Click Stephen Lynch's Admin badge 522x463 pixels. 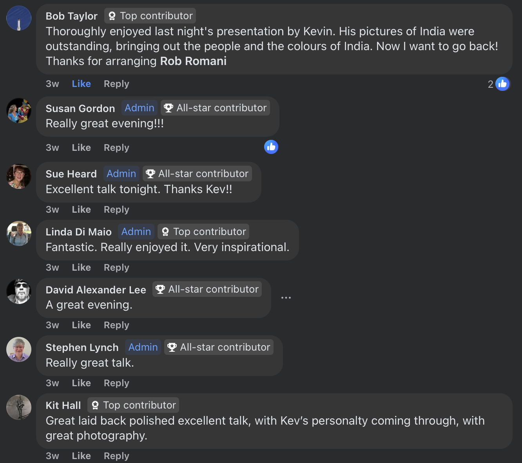tap(143, 347)
